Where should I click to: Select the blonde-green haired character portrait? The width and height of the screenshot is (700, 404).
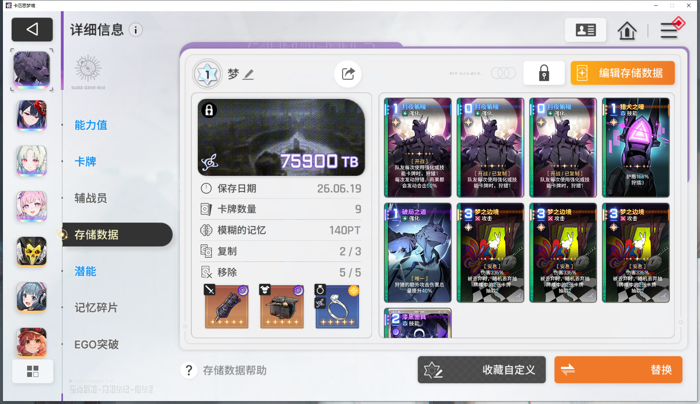[32, 161]
